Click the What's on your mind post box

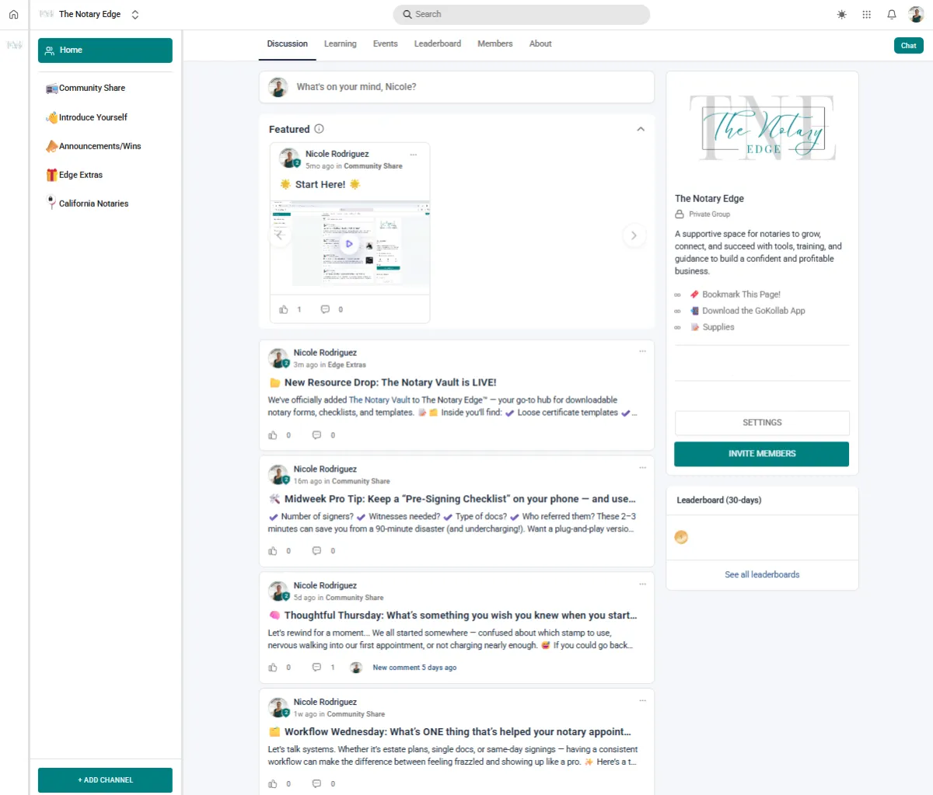[x=456, y=87]
